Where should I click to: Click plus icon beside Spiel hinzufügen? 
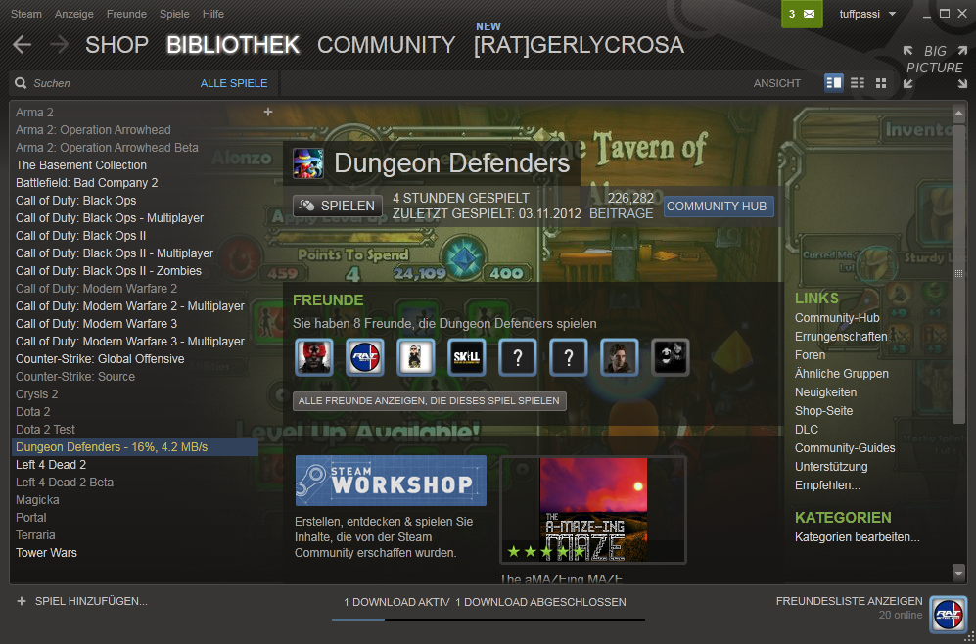22,601
